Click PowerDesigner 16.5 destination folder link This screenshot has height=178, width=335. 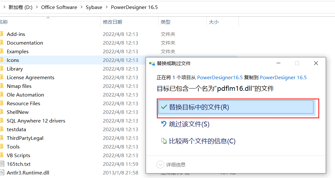(283, 78)
